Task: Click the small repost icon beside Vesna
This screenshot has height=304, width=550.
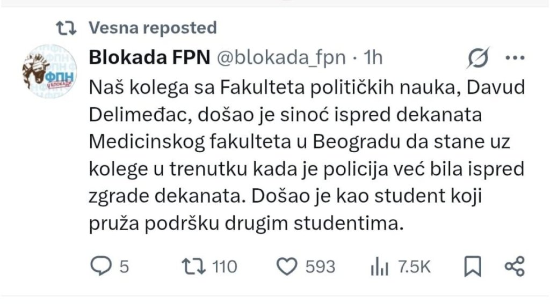Action: [67, 27]
